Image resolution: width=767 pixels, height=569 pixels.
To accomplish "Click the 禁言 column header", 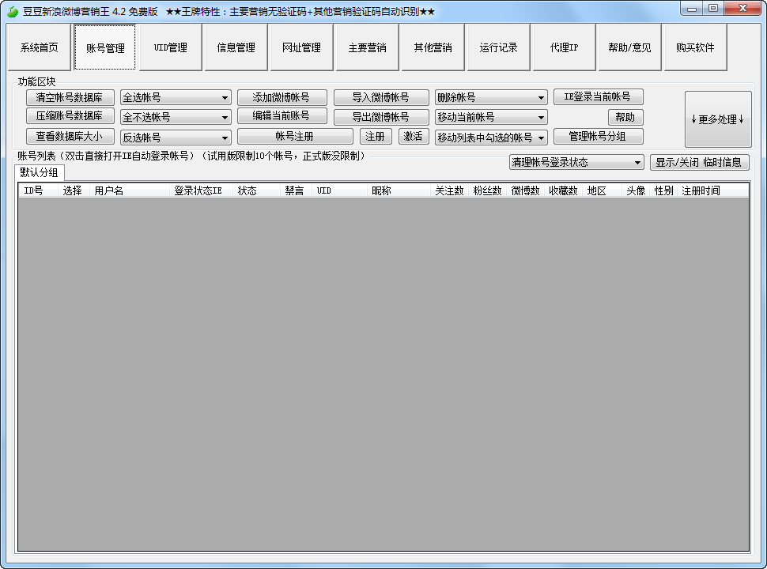I will pyautogui.click(x=295, y=190).
